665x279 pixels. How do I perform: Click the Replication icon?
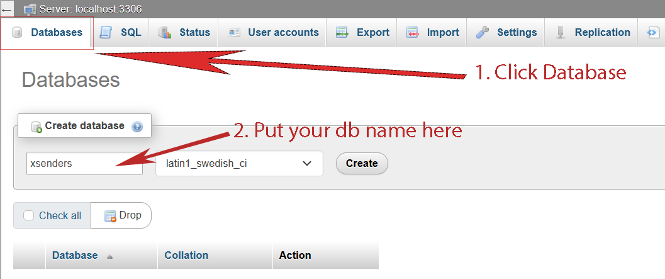[x=561, y=33]
